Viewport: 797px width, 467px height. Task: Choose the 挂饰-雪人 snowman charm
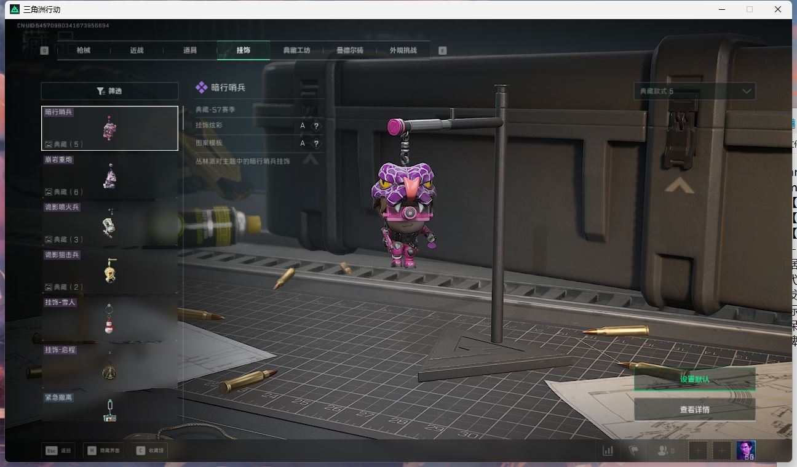click(x=109, y=319)
